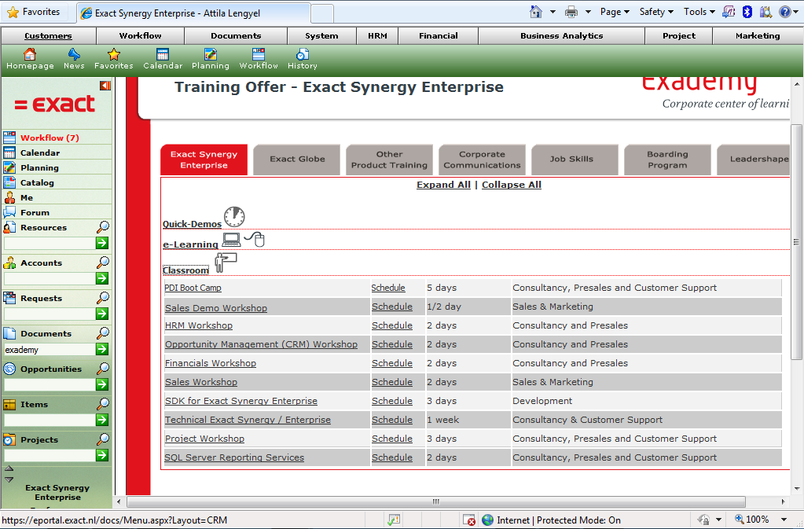Submit the Resources search with green arrow

[102, 243]
